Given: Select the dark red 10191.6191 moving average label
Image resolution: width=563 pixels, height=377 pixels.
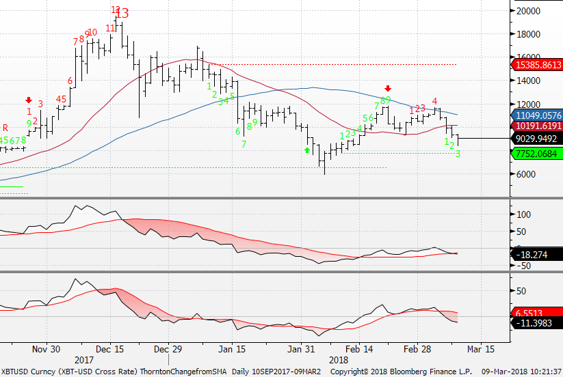Looking at the screenshot, I should [536, 126].
